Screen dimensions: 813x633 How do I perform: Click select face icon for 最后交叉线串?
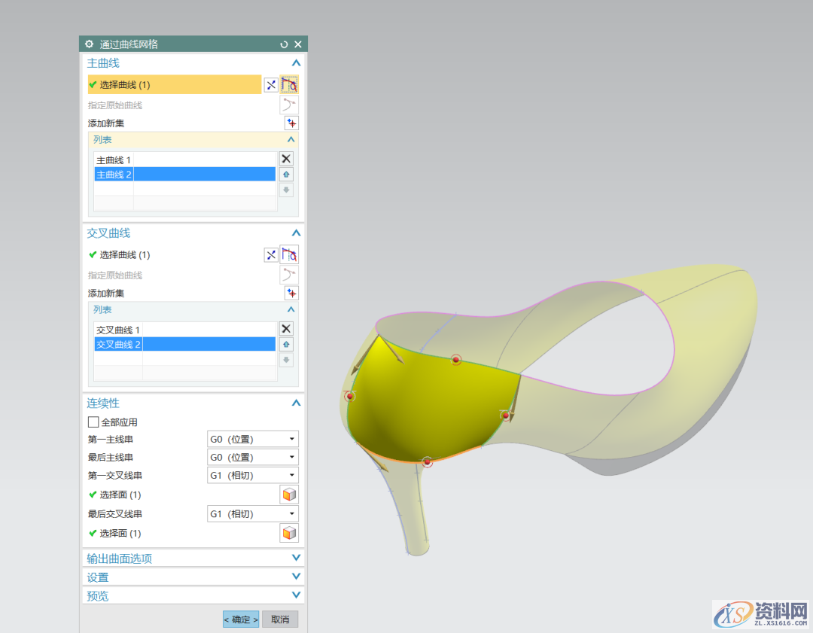[x=289, y=533]
